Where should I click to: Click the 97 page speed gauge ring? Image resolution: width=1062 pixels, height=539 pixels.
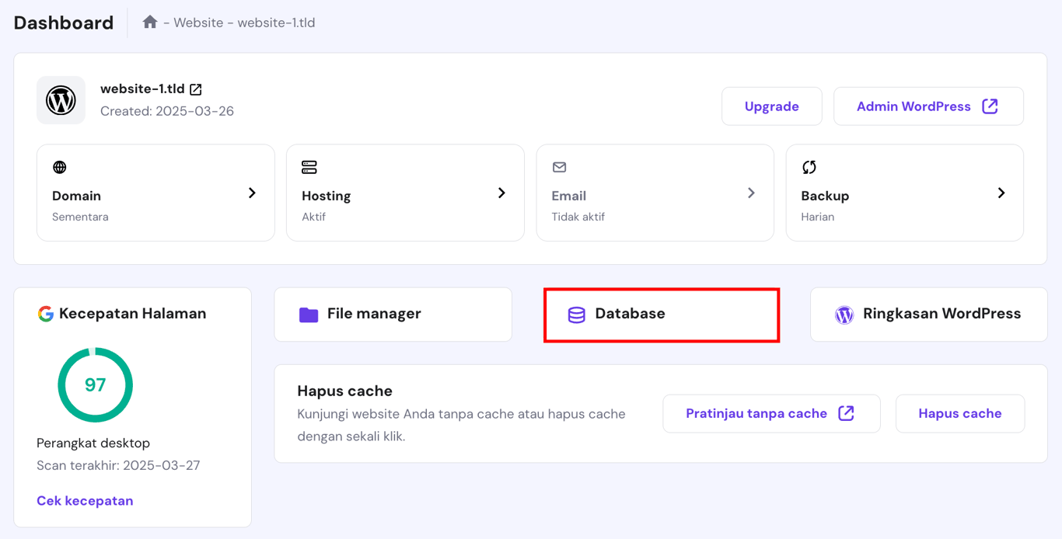tap(95, 384)
